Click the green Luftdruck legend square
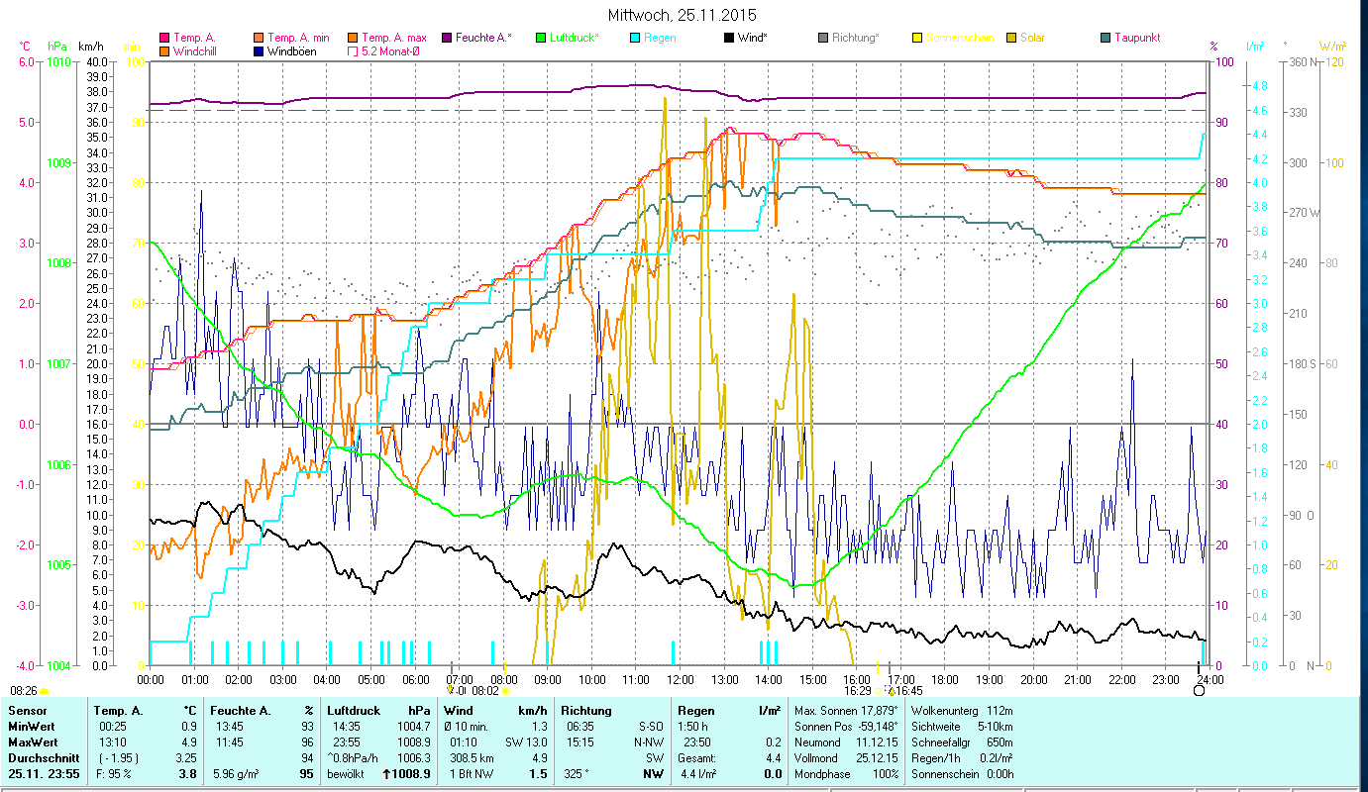1368x792 pixels. (541, 38)
